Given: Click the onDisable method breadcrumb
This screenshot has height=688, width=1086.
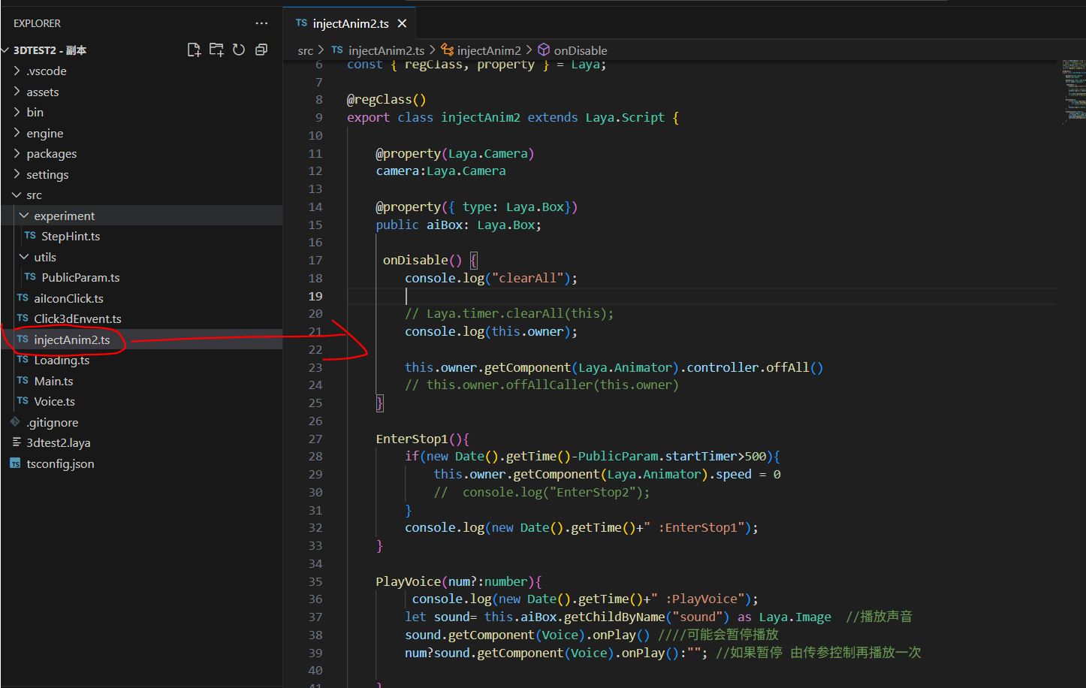Looking at the screenshot, I should 581,50.
